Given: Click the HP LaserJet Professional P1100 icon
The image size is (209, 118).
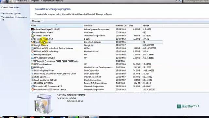Looking at the screenshot, I should [x=32, y=61].
